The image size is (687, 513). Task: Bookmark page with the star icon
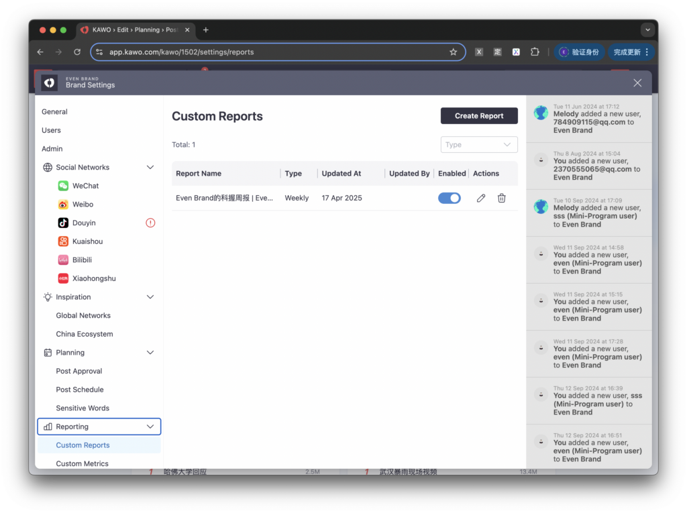coord(453,52)
